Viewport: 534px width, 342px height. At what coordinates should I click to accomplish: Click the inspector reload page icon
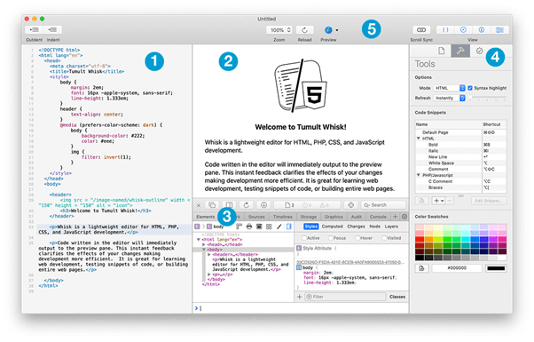point(247,205)
